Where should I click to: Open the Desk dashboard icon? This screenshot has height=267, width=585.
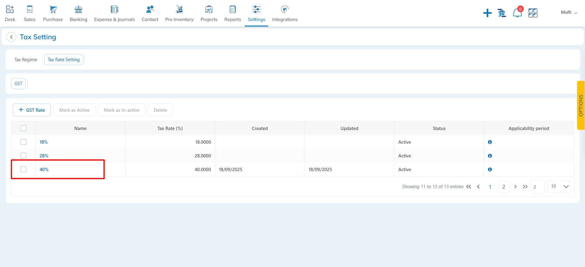tap(10, 10)
